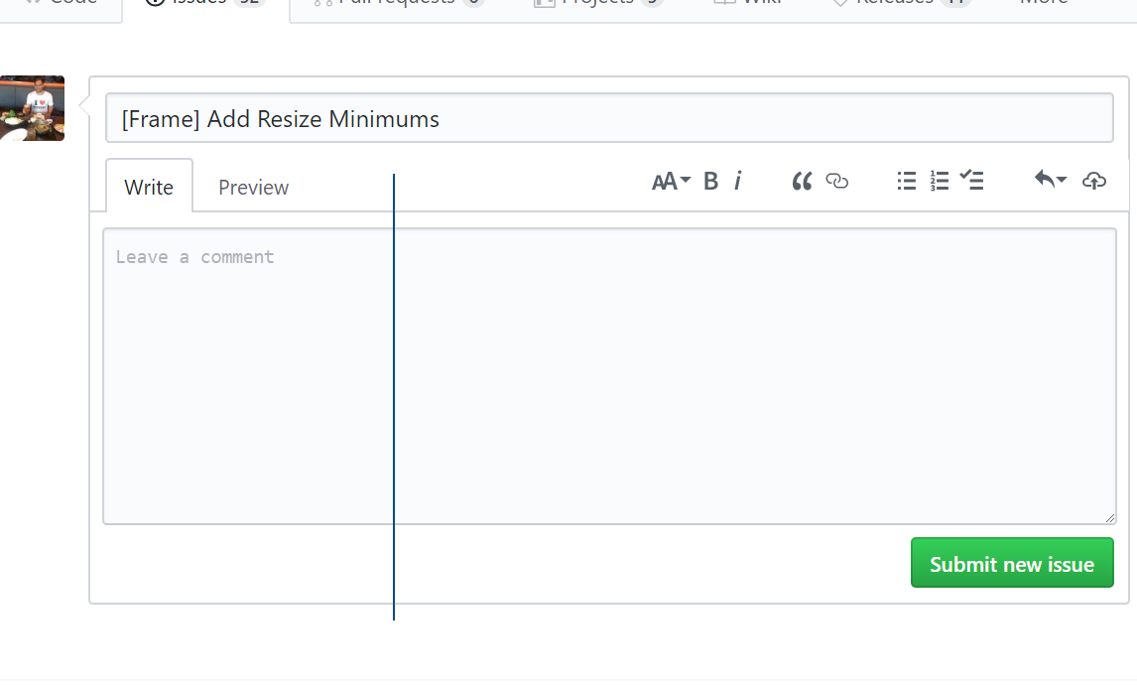This screenshot has height=687, width=1137.
Task: Open the Wiki page
Action: (x=752, y=3)
